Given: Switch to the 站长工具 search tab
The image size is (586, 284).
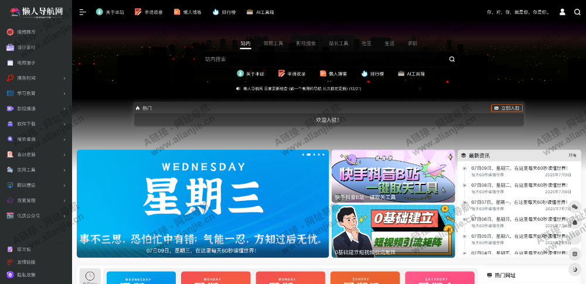Looking at the screenshot, I should [x=339, y=43].
